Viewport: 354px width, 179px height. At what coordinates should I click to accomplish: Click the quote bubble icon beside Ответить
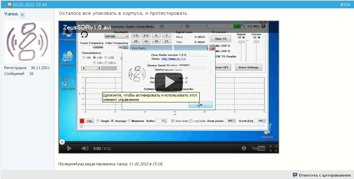click(x=295, y=175)
